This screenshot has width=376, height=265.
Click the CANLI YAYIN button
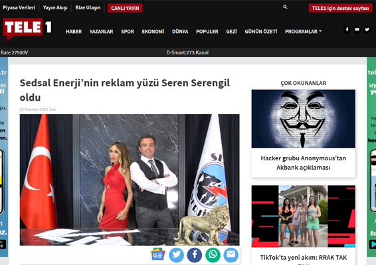point(125,8)
